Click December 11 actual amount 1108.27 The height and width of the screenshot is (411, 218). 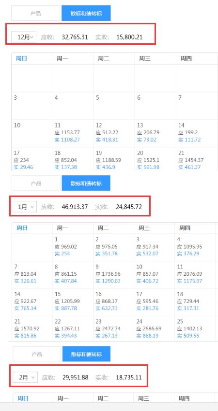point(67,140)
